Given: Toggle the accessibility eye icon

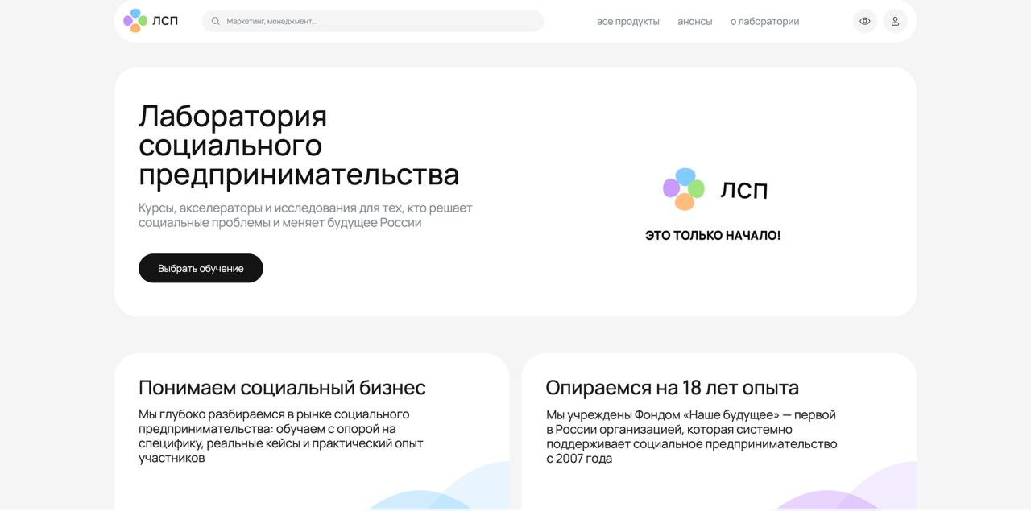Looking at the screenshot, I should (x=864, y=22).
